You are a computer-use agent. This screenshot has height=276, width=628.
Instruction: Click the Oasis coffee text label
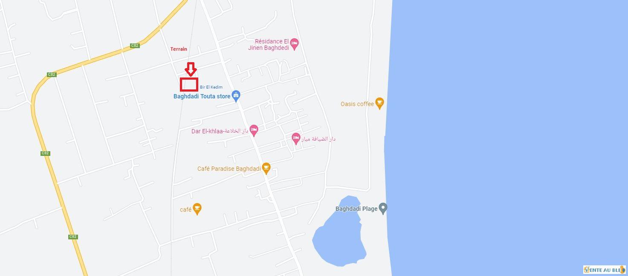coord(357,104)
